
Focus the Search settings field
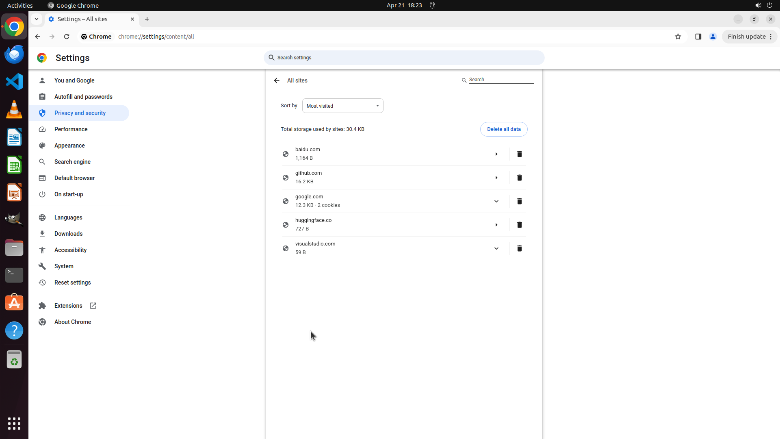pyautogui.click(x=404, y=58)
